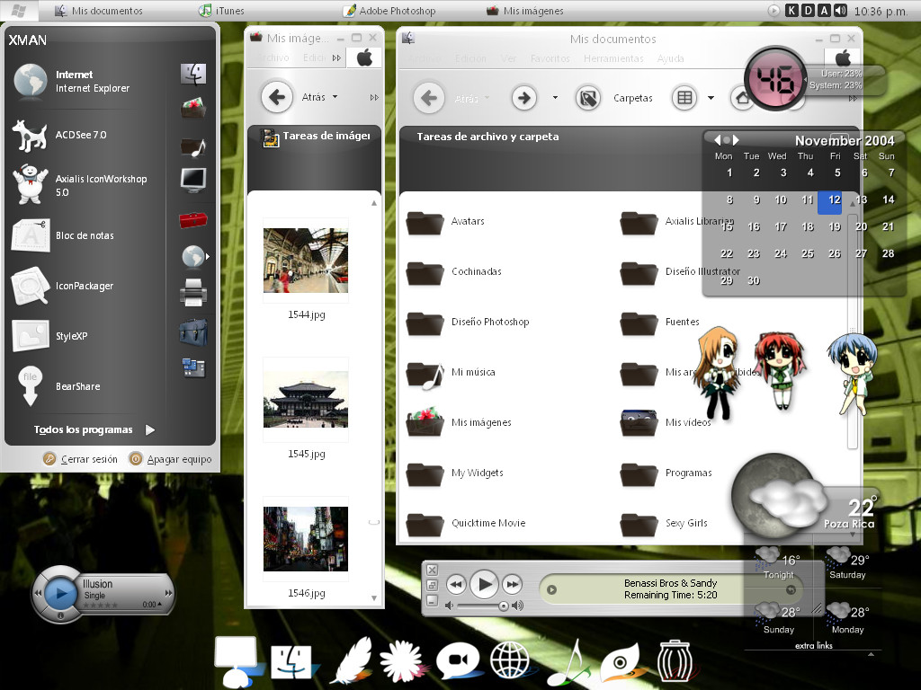Toggle playback with the blue play button on the Illusion widget
The width and height of the screenshot is (921, 690).
point(60,593)
